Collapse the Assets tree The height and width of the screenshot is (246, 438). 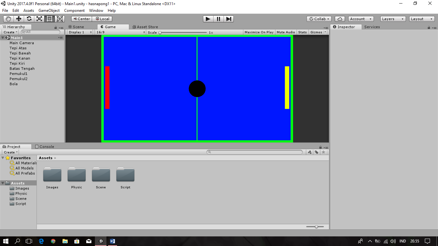[3, 183]
